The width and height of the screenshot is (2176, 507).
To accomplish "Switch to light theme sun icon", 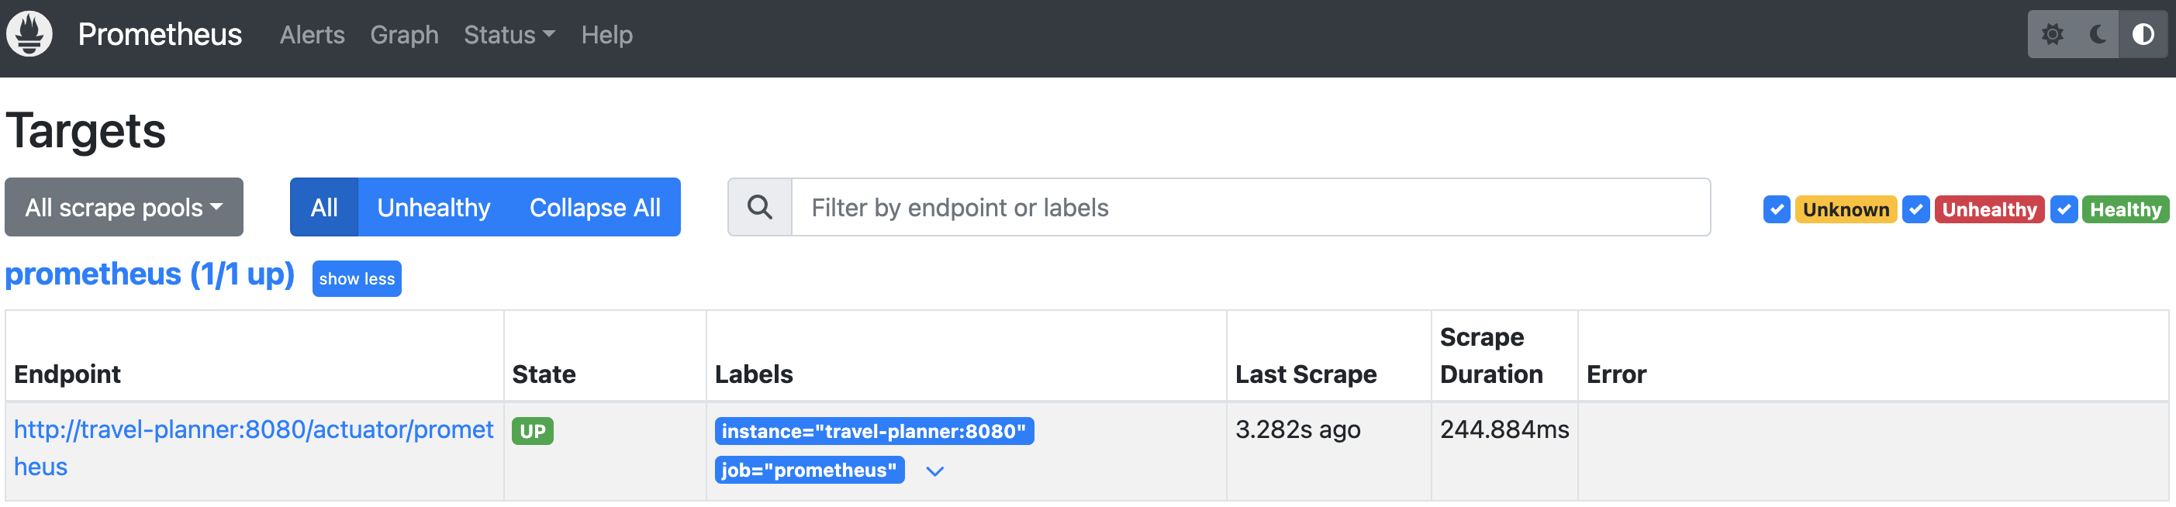I will [2052, 35].
